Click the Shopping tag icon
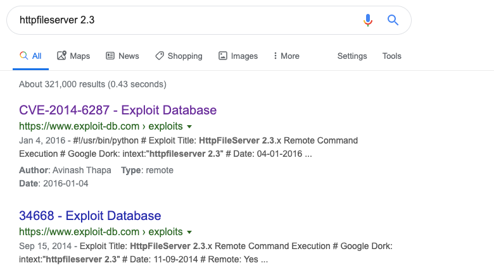The width and height of the screenshot is (494, 275). point(160,56)
